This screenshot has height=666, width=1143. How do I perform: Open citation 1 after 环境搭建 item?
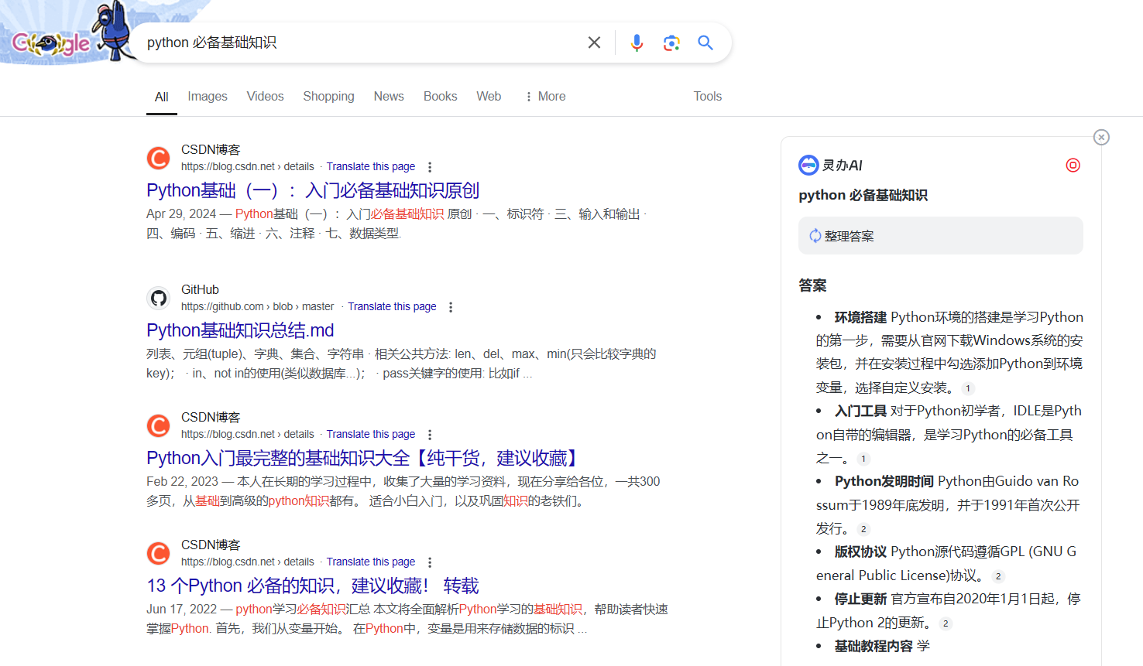[x=968, y=388]
